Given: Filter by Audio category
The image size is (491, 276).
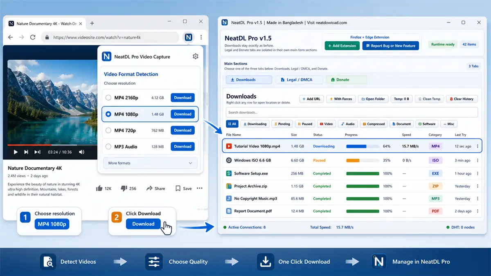Looking at the screenshot, I should pyautogui.click(x=348, y=124).
